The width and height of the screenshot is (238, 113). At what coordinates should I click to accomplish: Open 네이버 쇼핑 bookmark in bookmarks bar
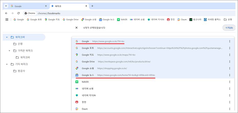(137, 20)
